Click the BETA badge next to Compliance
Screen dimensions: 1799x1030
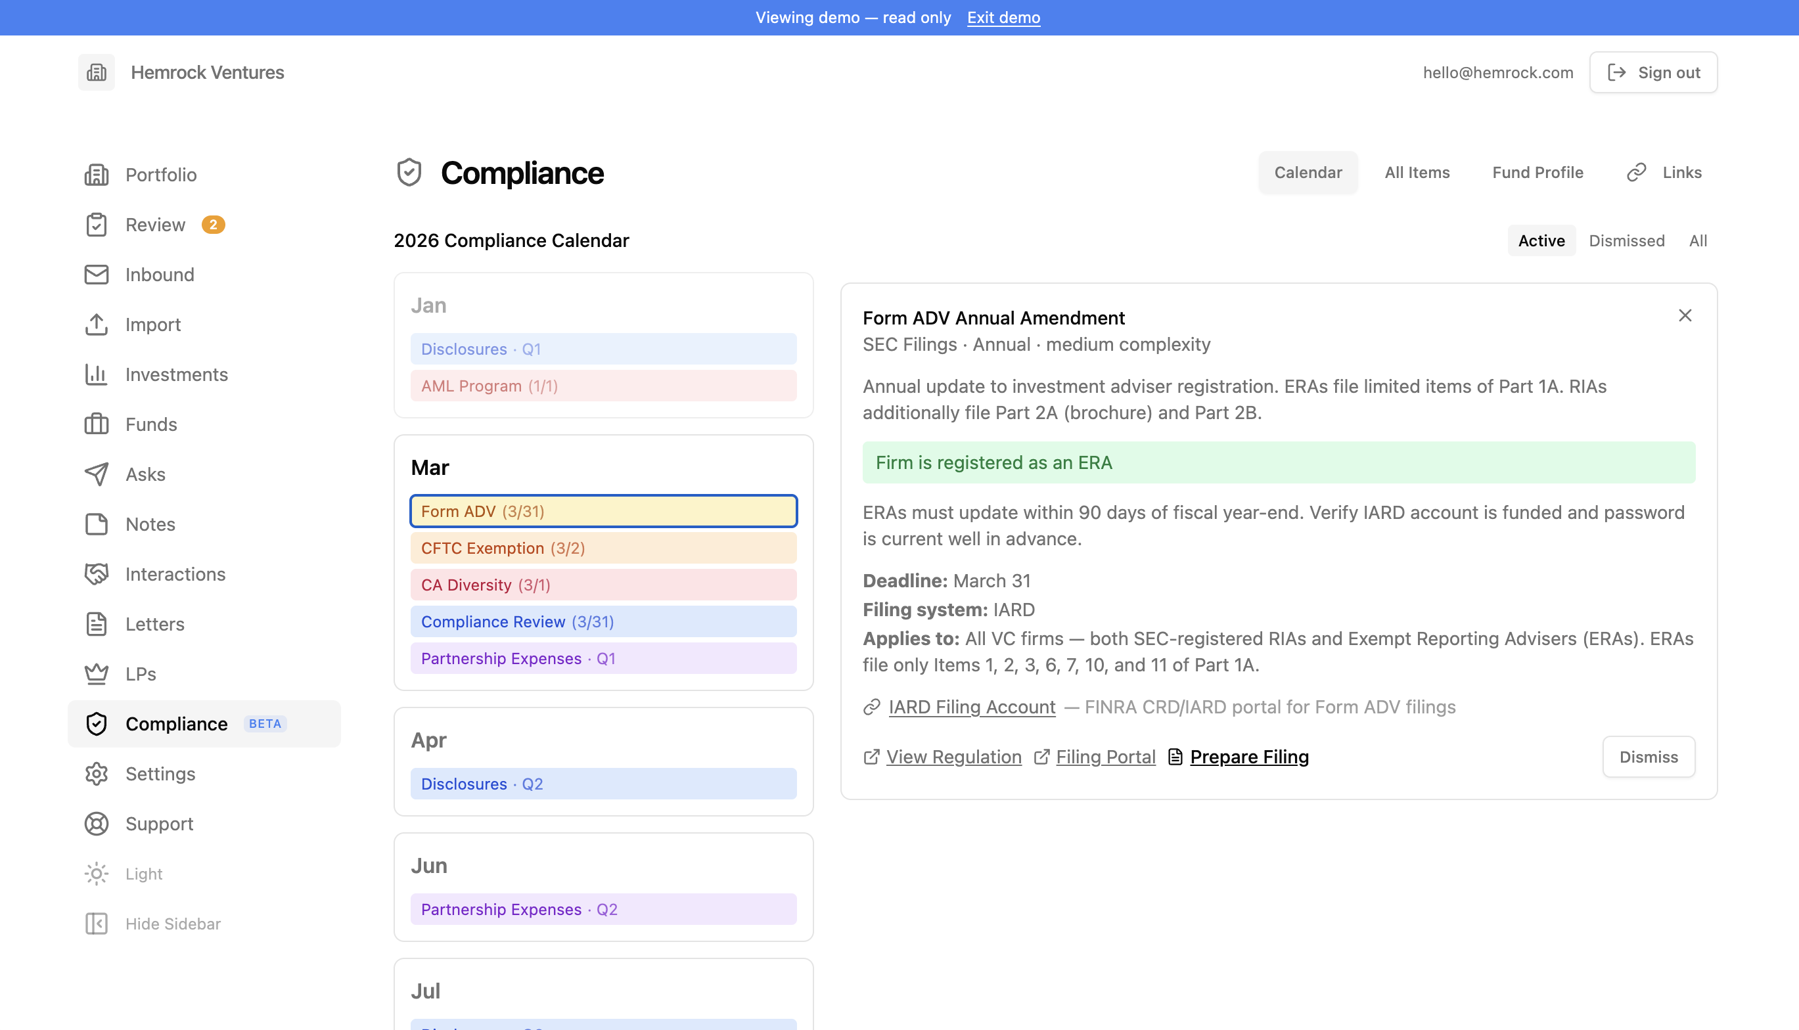click(265, 724)
